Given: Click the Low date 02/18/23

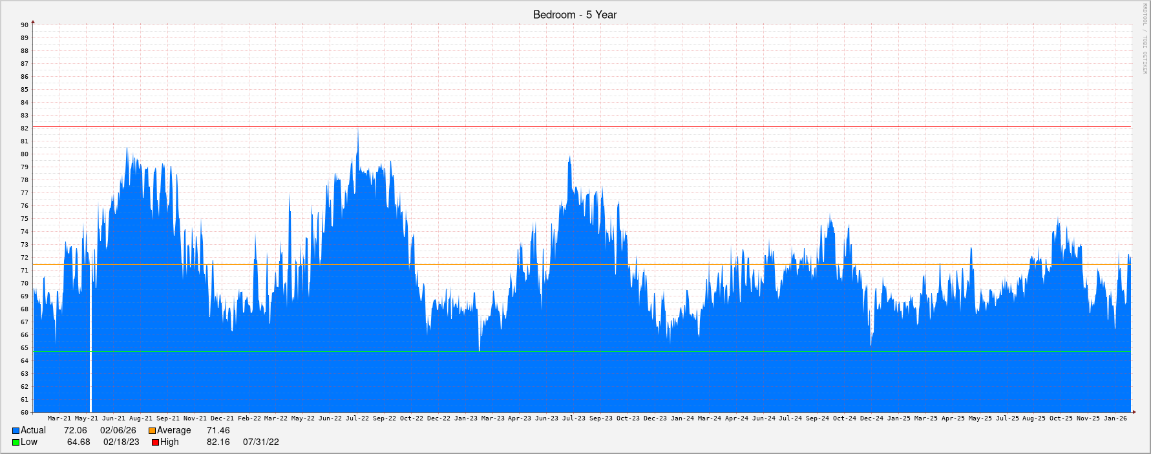Looking at the screenshot, I should [x=121, y=442].
